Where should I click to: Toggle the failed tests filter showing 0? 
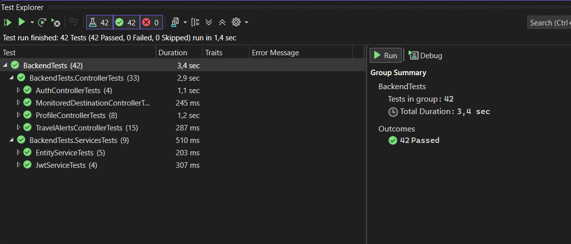coord(151,22)
